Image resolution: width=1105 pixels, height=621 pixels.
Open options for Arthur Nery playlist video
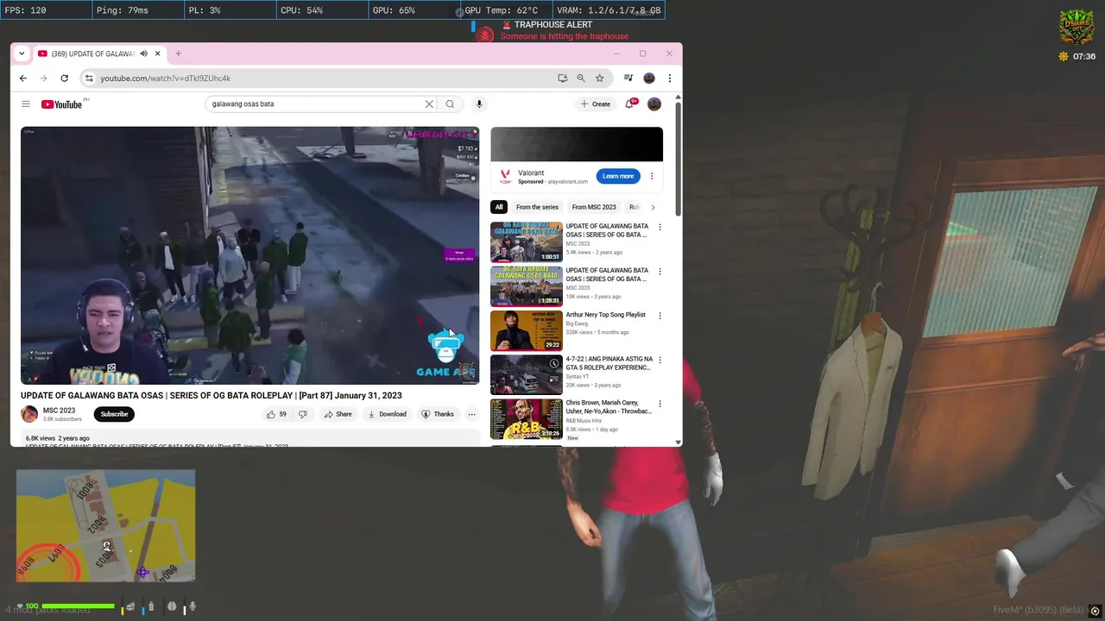coord(660,316)
